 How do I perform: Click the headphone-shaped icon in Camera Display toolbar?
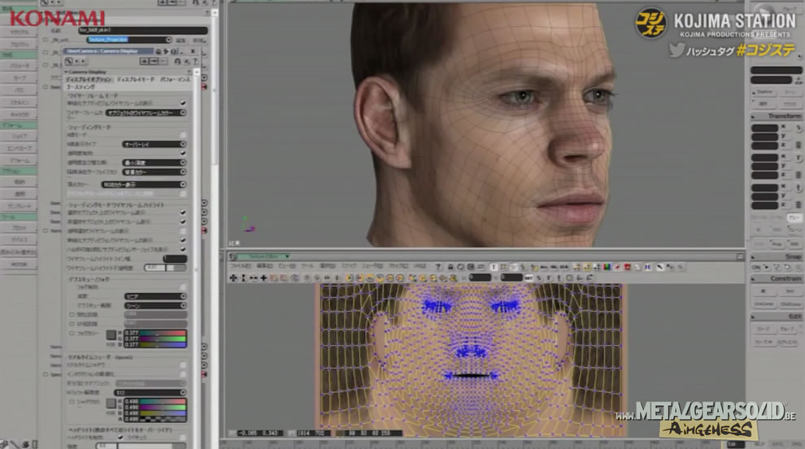[x=177, y=61]
